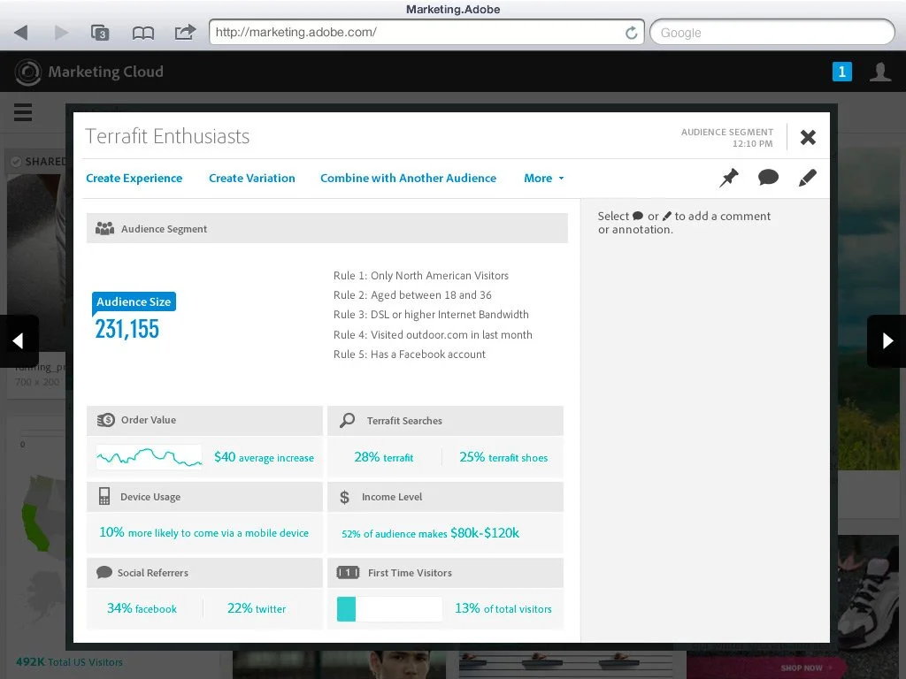Go to previous item with left arrow
The height and width of the screenshot is (679, 906).
(19, 340)
